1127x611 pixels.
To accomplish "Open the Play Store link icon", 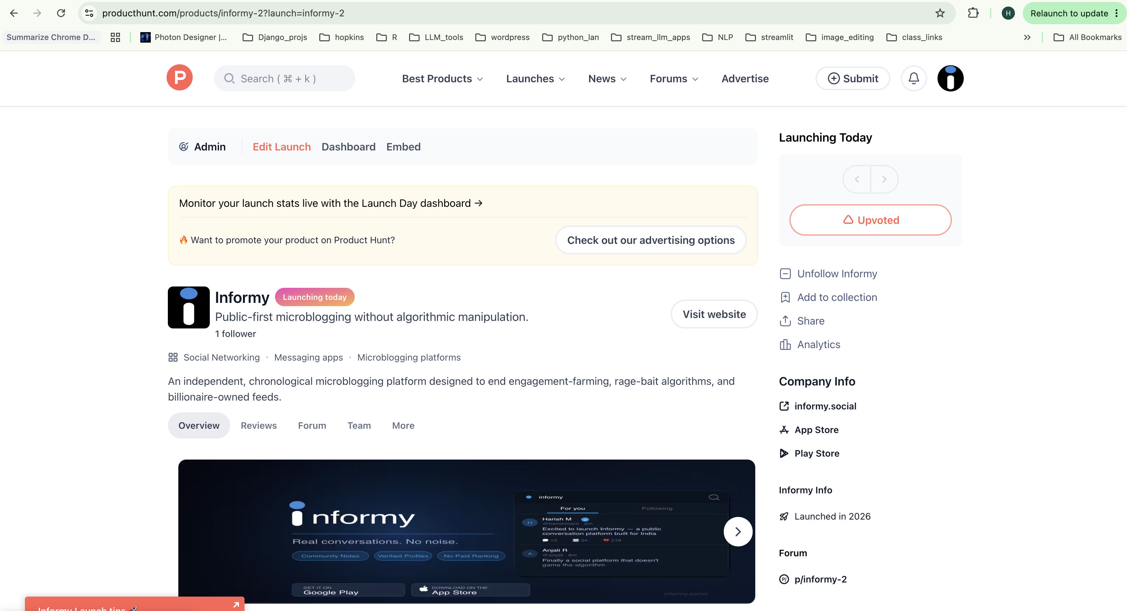I will click(x=783, y=454).
